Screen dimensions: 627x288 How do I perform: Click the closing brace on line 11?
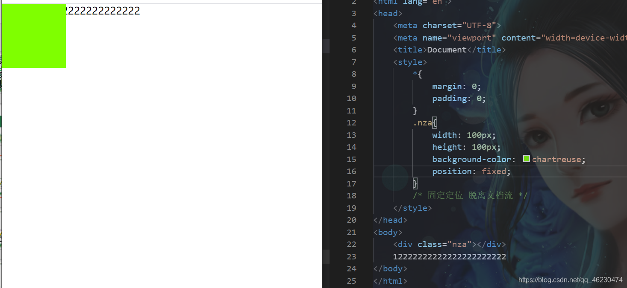[x=415, y=111]
